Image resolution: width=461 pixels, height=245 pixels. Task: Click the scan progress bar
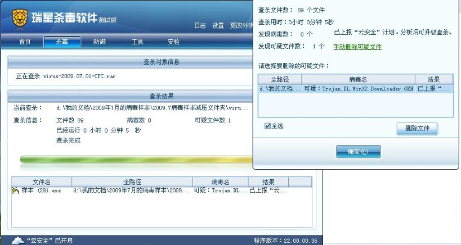tap(137, 160)
